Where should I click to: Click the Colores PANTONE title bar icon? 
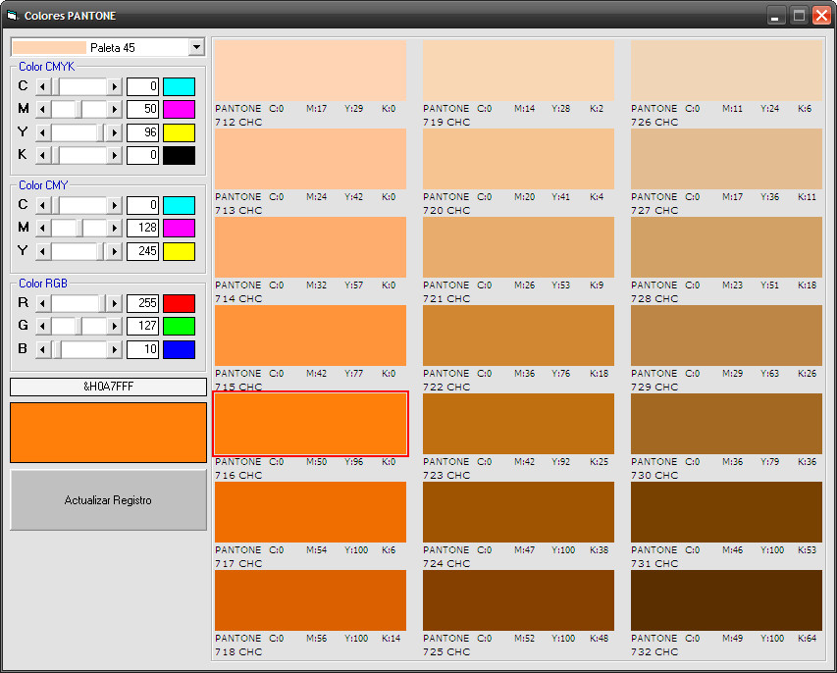13,16
